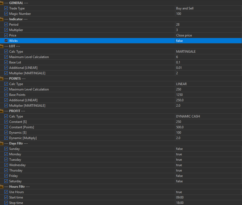Viewport: 242px width, 205px height.
Task: Select the '--- POINTS ---' header text
Action: [x=15, y=79]
